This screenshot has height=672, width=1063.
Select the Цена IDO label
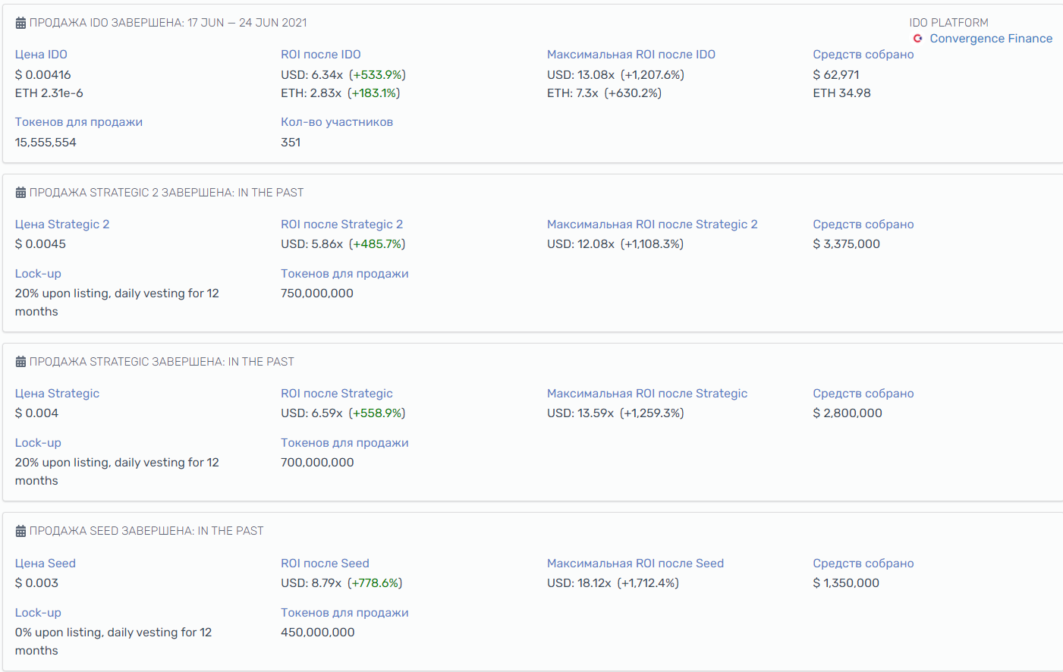click(41, 55)
